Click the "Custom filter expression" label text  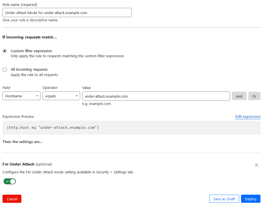tap(31, 51)
